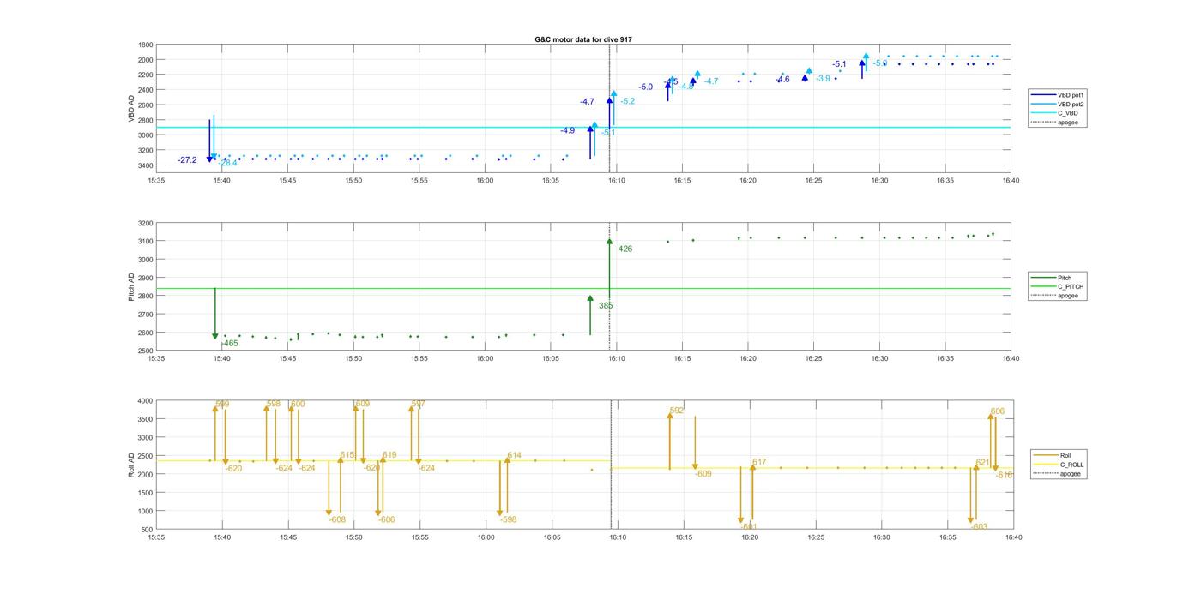
Task: Click the '-465' pitch label
Action: [x=230, y=344]
